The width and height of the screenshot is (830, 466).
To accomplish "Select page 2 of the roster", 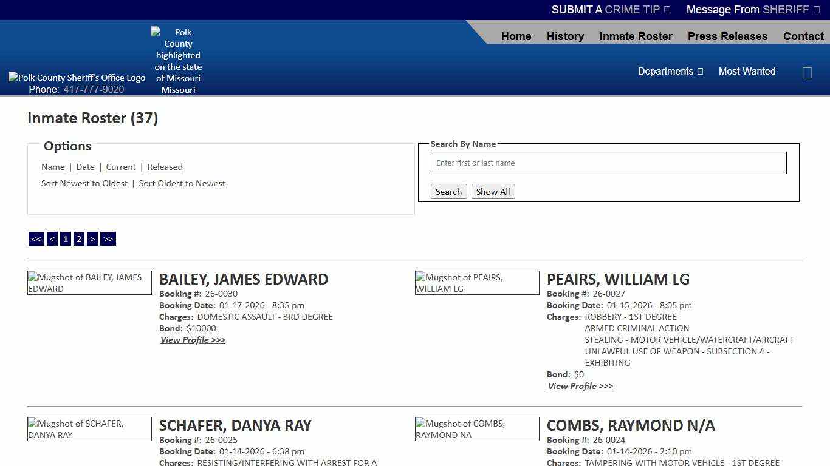I will tap(78, 238).
